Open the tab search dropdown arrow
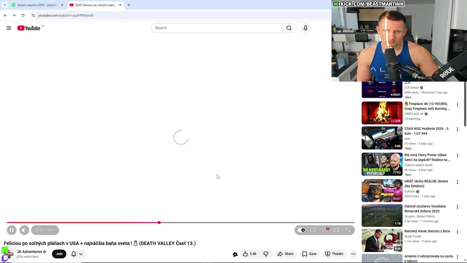 click(x=4, y=5)
